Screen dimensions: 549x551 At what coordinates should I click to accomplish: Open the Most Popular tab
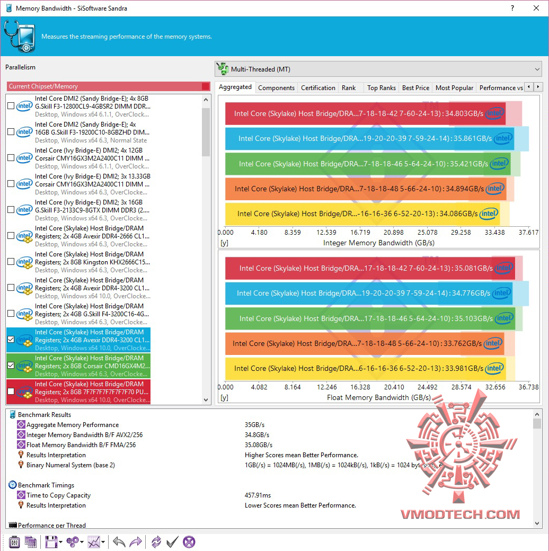[x=454, y=88]
